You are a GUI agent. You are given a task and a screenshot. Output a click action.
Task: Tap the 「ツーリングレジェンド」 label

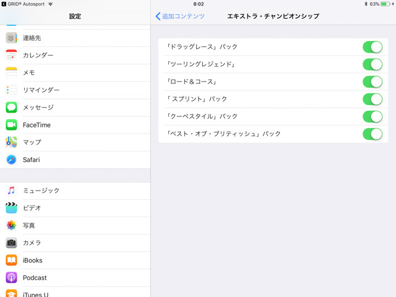click(201, 64)
